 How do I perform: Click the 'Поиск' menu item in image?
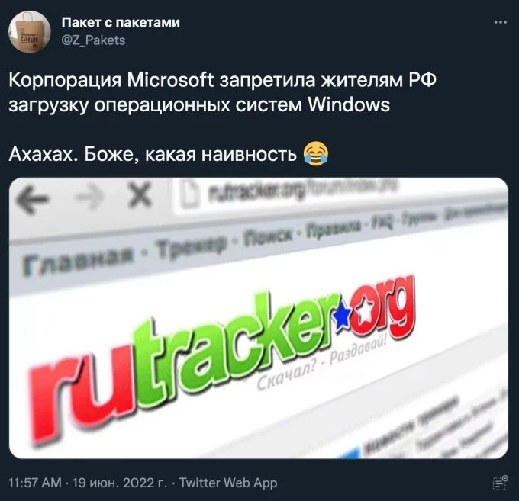point(269,234)
